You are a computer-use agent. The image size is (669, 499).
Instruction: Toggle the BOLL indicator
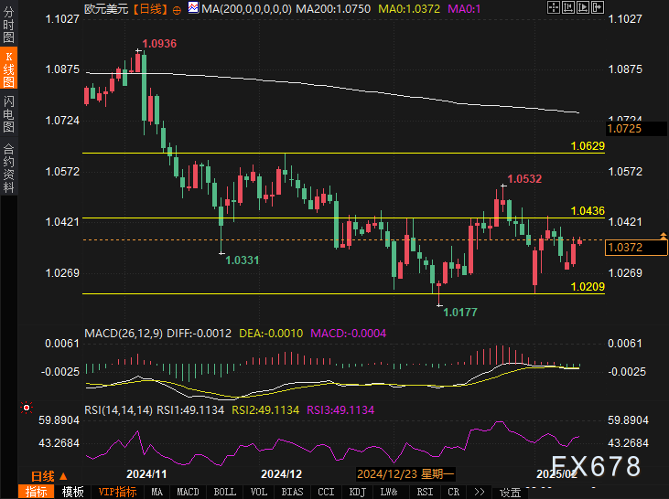pyautogui.click(x=224, y=492)
